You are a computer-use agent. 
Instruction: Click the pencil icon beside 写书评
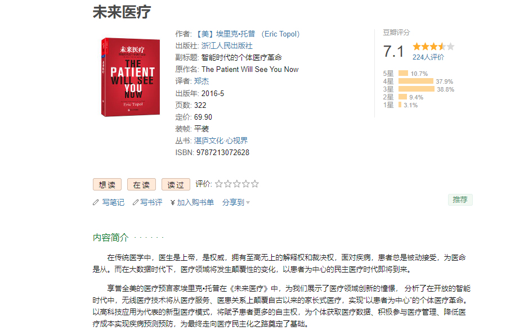coord(135,202)
